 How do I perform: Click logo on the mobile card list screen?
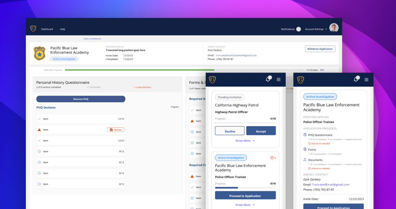point(213,80)
